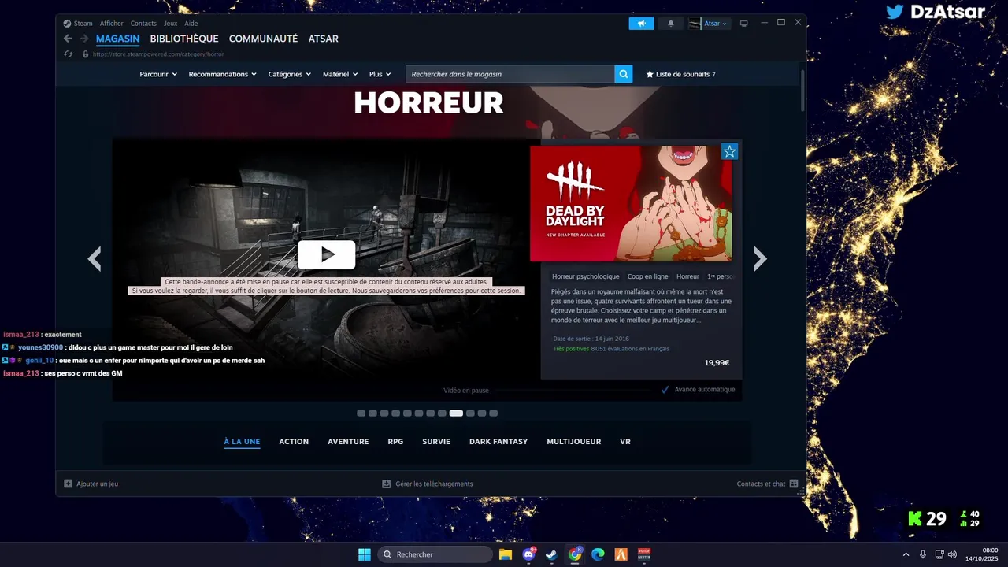Image resolution: width=1008 pixels, height=567 pixels.
Task: Open Contacts et chat panel
Action: (x=767, y=484)
